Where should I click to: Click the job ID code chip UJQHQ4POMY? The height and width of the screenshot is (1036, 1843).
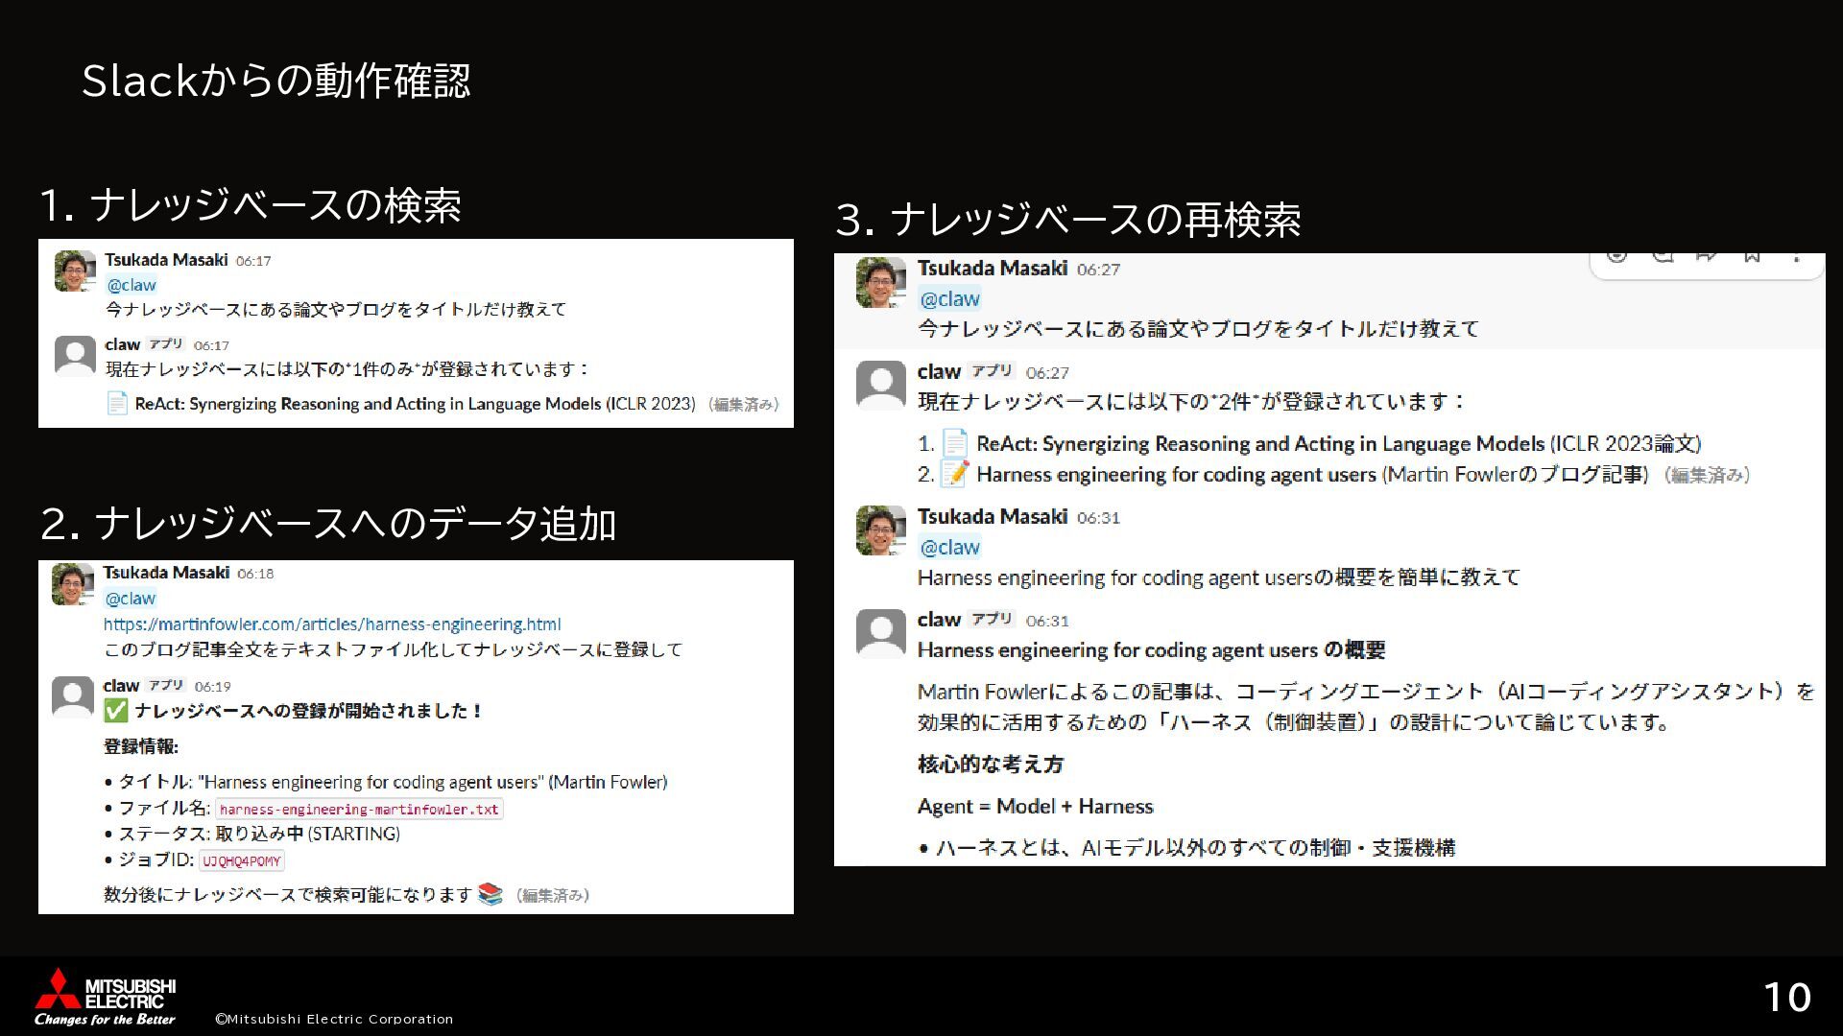(x=242, y=860)
